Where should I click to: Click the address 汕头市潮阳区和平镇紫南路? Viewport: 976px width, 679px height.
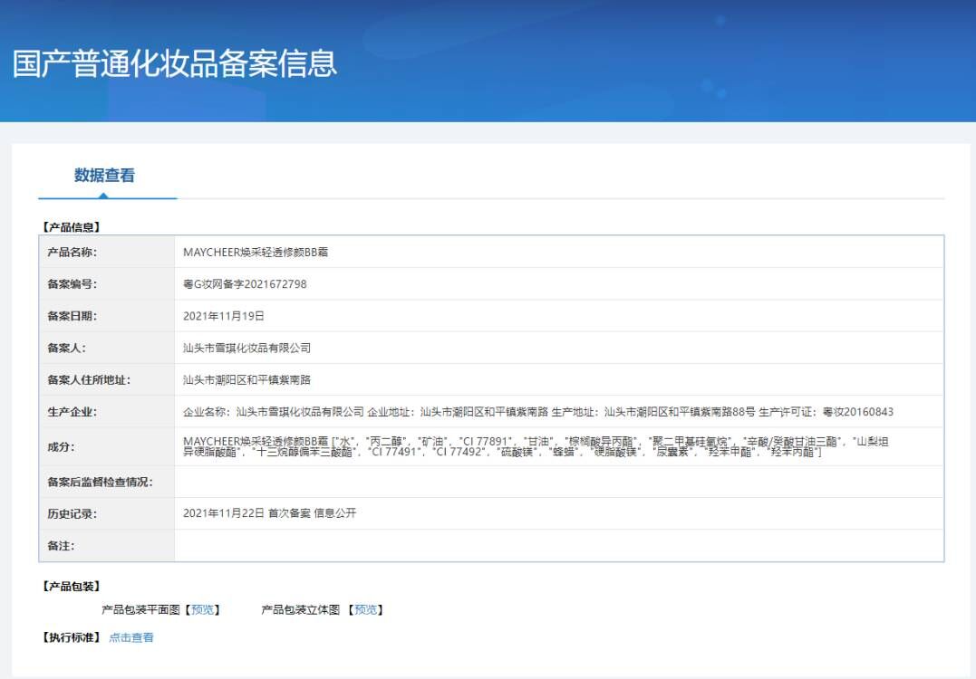click(x=246, y=380)
